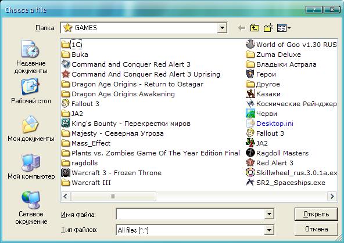Select Warcraft 3 - Frozen Throne icon
The width and height of the screenshot is (344, 243).
[x=66, y=173]
